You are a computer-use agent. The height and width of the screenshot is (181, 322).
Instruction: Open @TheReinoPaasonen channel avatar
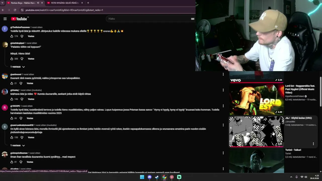pyautogui.click(x=5, y=29)
